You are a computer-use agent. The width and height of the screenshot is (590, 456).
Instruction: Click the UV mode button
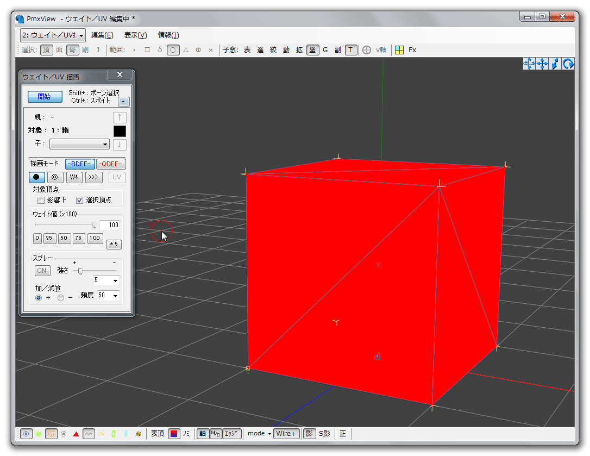point(117,177)
